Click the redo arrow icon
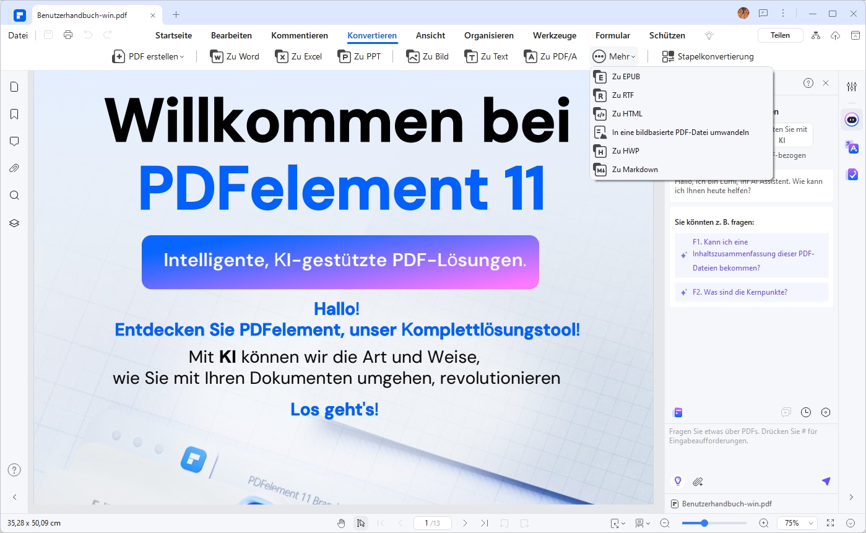The image size is (866, 533). coord(108,35)
